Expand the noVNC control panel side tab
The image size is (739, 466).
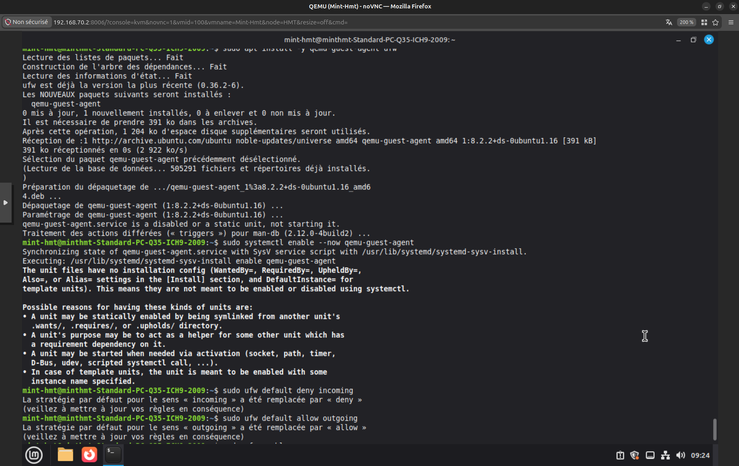click(6, 203)
